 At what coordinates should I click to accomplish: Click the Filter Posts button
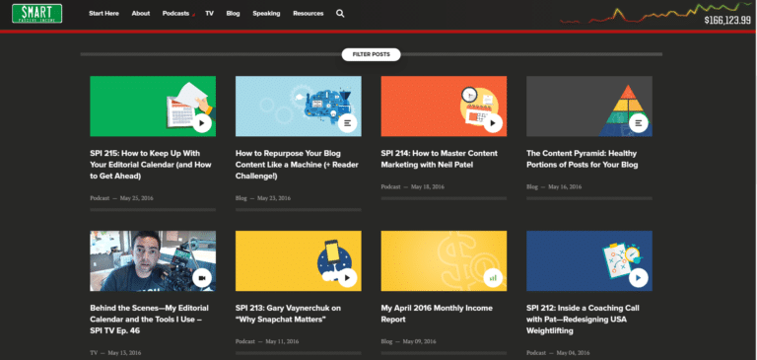pyautogui.click(x=371, y=54)
